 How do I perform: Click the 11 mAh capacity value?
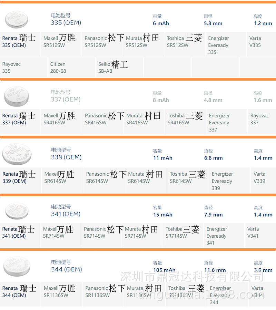163,158
